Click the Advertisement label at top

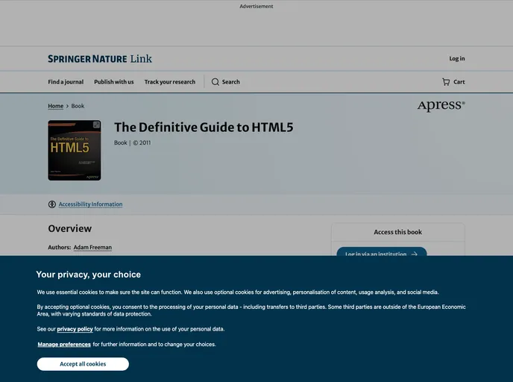point(256,6)
